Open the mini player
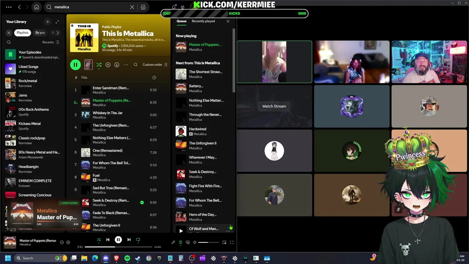This screenshot has width=469, height=264. pos(224,242)
